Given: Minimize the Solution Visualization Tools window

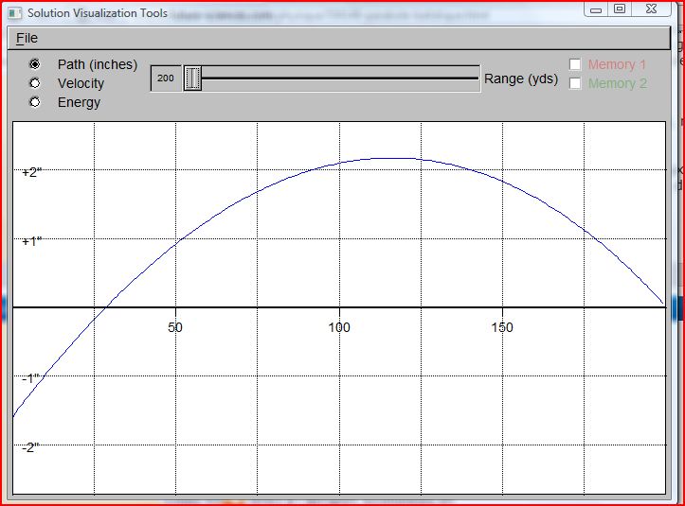Looking at the screenshot, I should point(596,9).
